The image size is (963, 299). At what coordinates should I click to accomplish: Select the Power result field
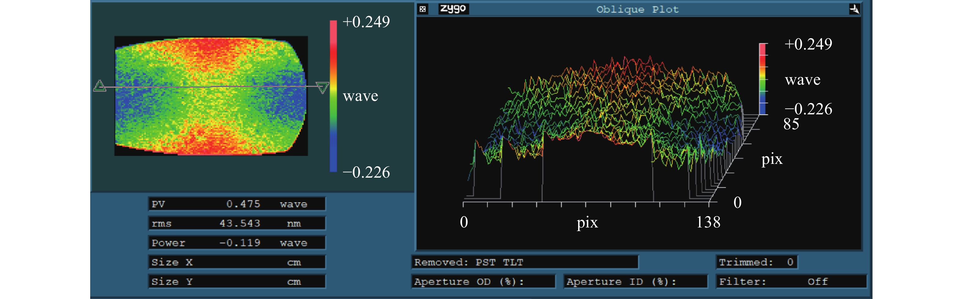pos(237,243)
